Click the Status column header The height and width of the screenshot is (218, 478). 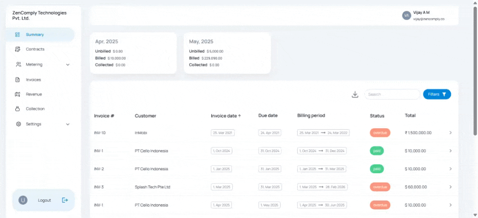(377, 116)
